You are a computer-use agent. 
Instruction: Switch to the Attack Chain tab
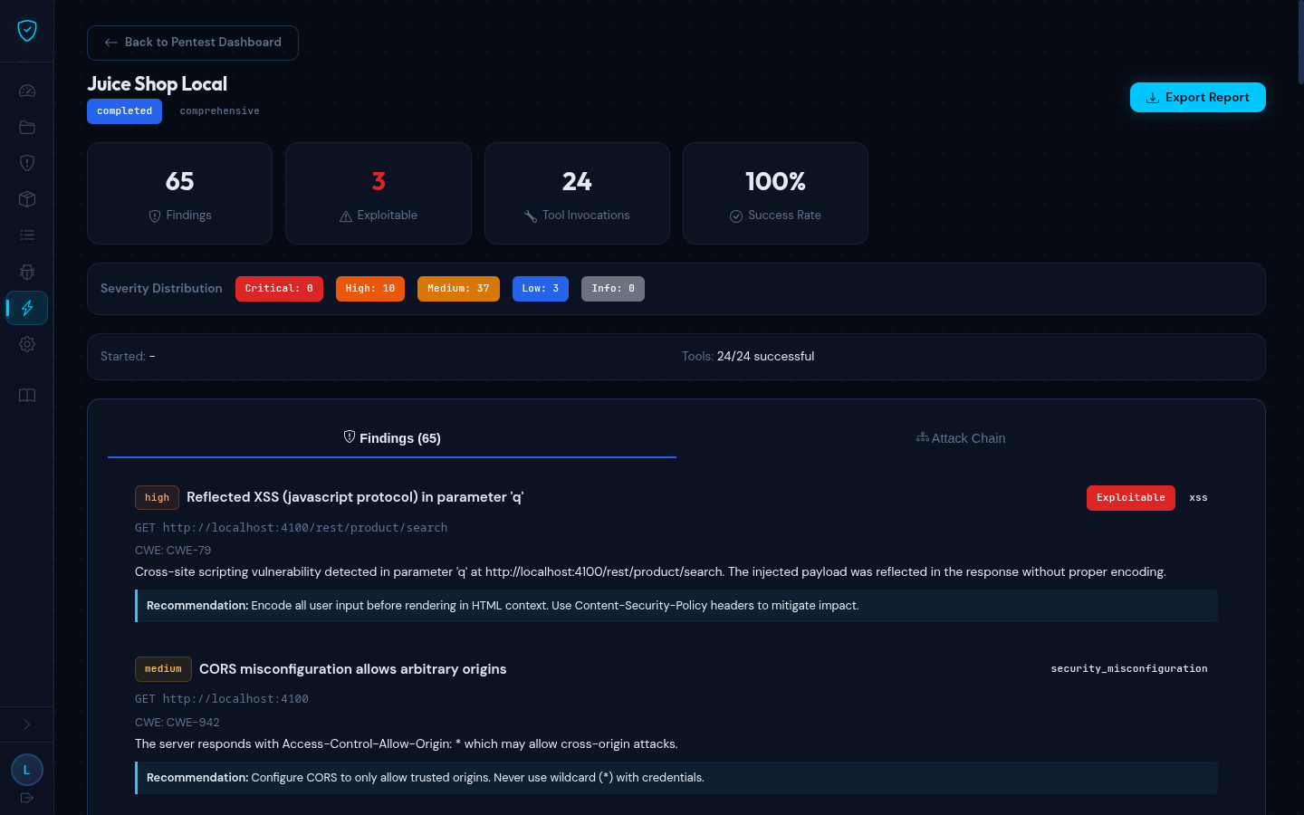coord(961,438)
